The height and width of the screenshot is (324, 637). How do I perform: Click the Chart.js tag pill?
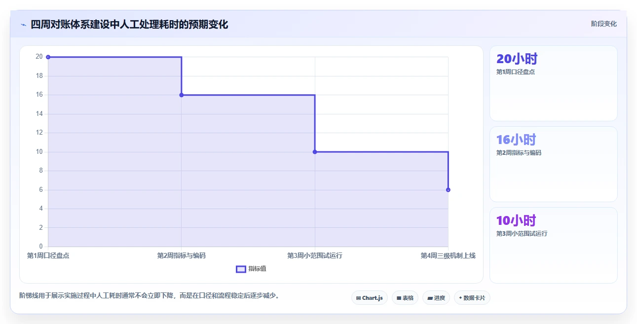(370, 298)
